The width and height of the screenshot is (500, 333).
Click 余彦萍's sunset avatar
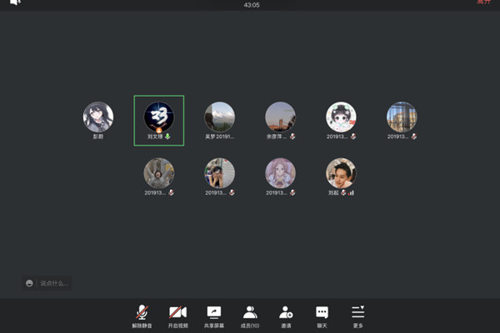pos(280,117)
